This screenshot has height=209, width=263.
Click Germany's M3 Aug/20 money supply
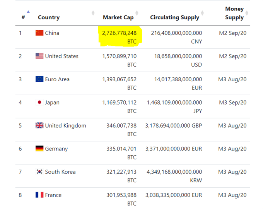(x=232, y=149)
